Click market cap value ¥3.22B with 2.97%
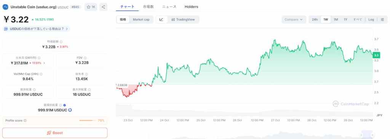Screen dimensions: 390x139 pos(55,47)
